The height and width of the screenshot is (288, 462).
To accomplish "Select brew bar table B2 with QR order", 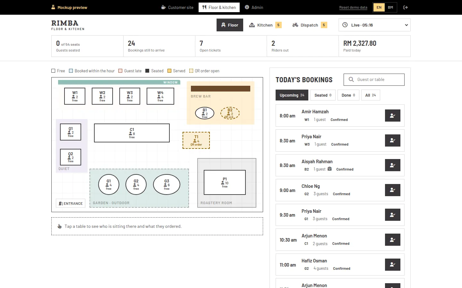I will coord(230,113).
